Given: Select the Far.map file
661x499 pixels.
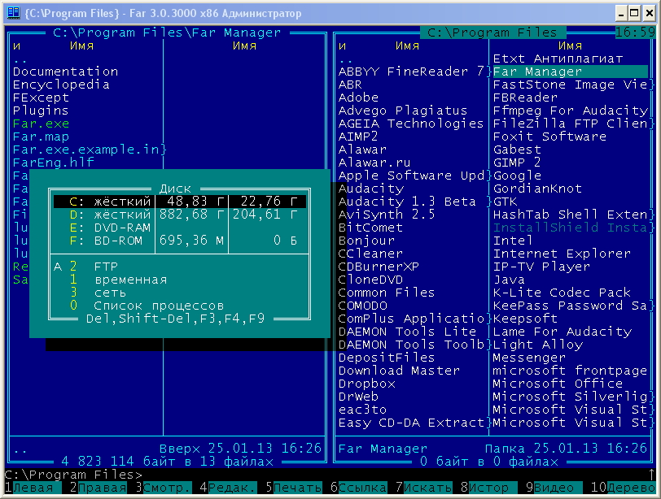Looking at the screenshot, I should click(41, 137).
